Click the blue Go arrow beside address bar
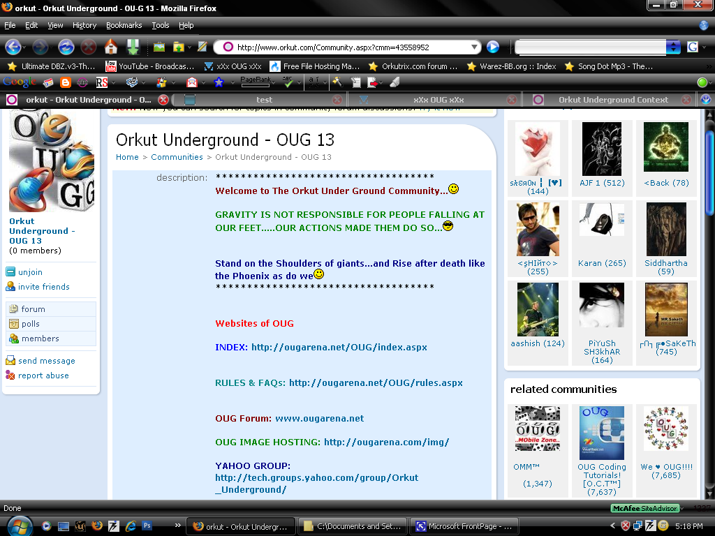The image size is (715, 536). tap(493, 47)
